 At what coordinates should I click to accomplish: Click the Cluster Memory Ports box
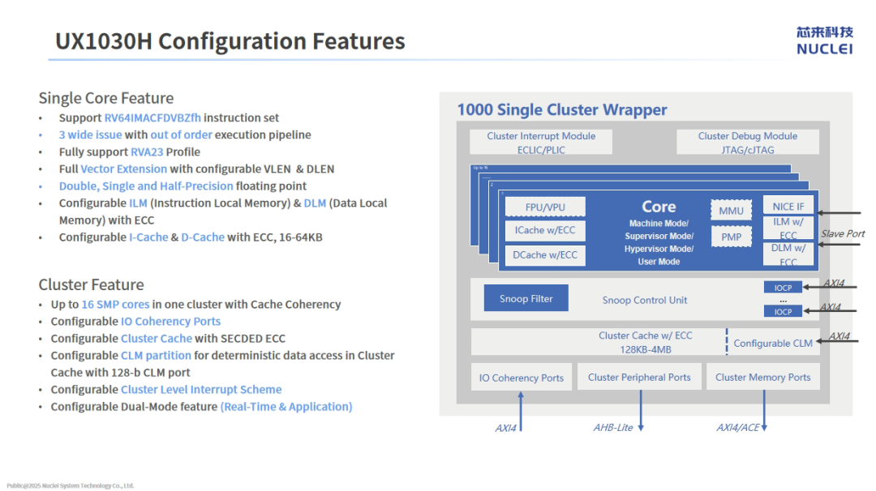tap(762, 378)
